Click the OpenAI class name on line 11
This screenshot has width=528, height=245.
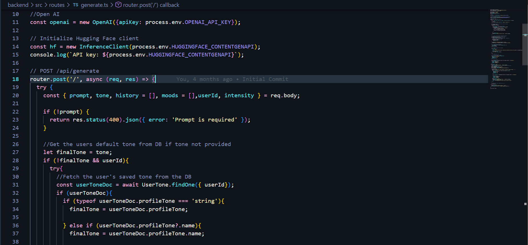point(102,22)
